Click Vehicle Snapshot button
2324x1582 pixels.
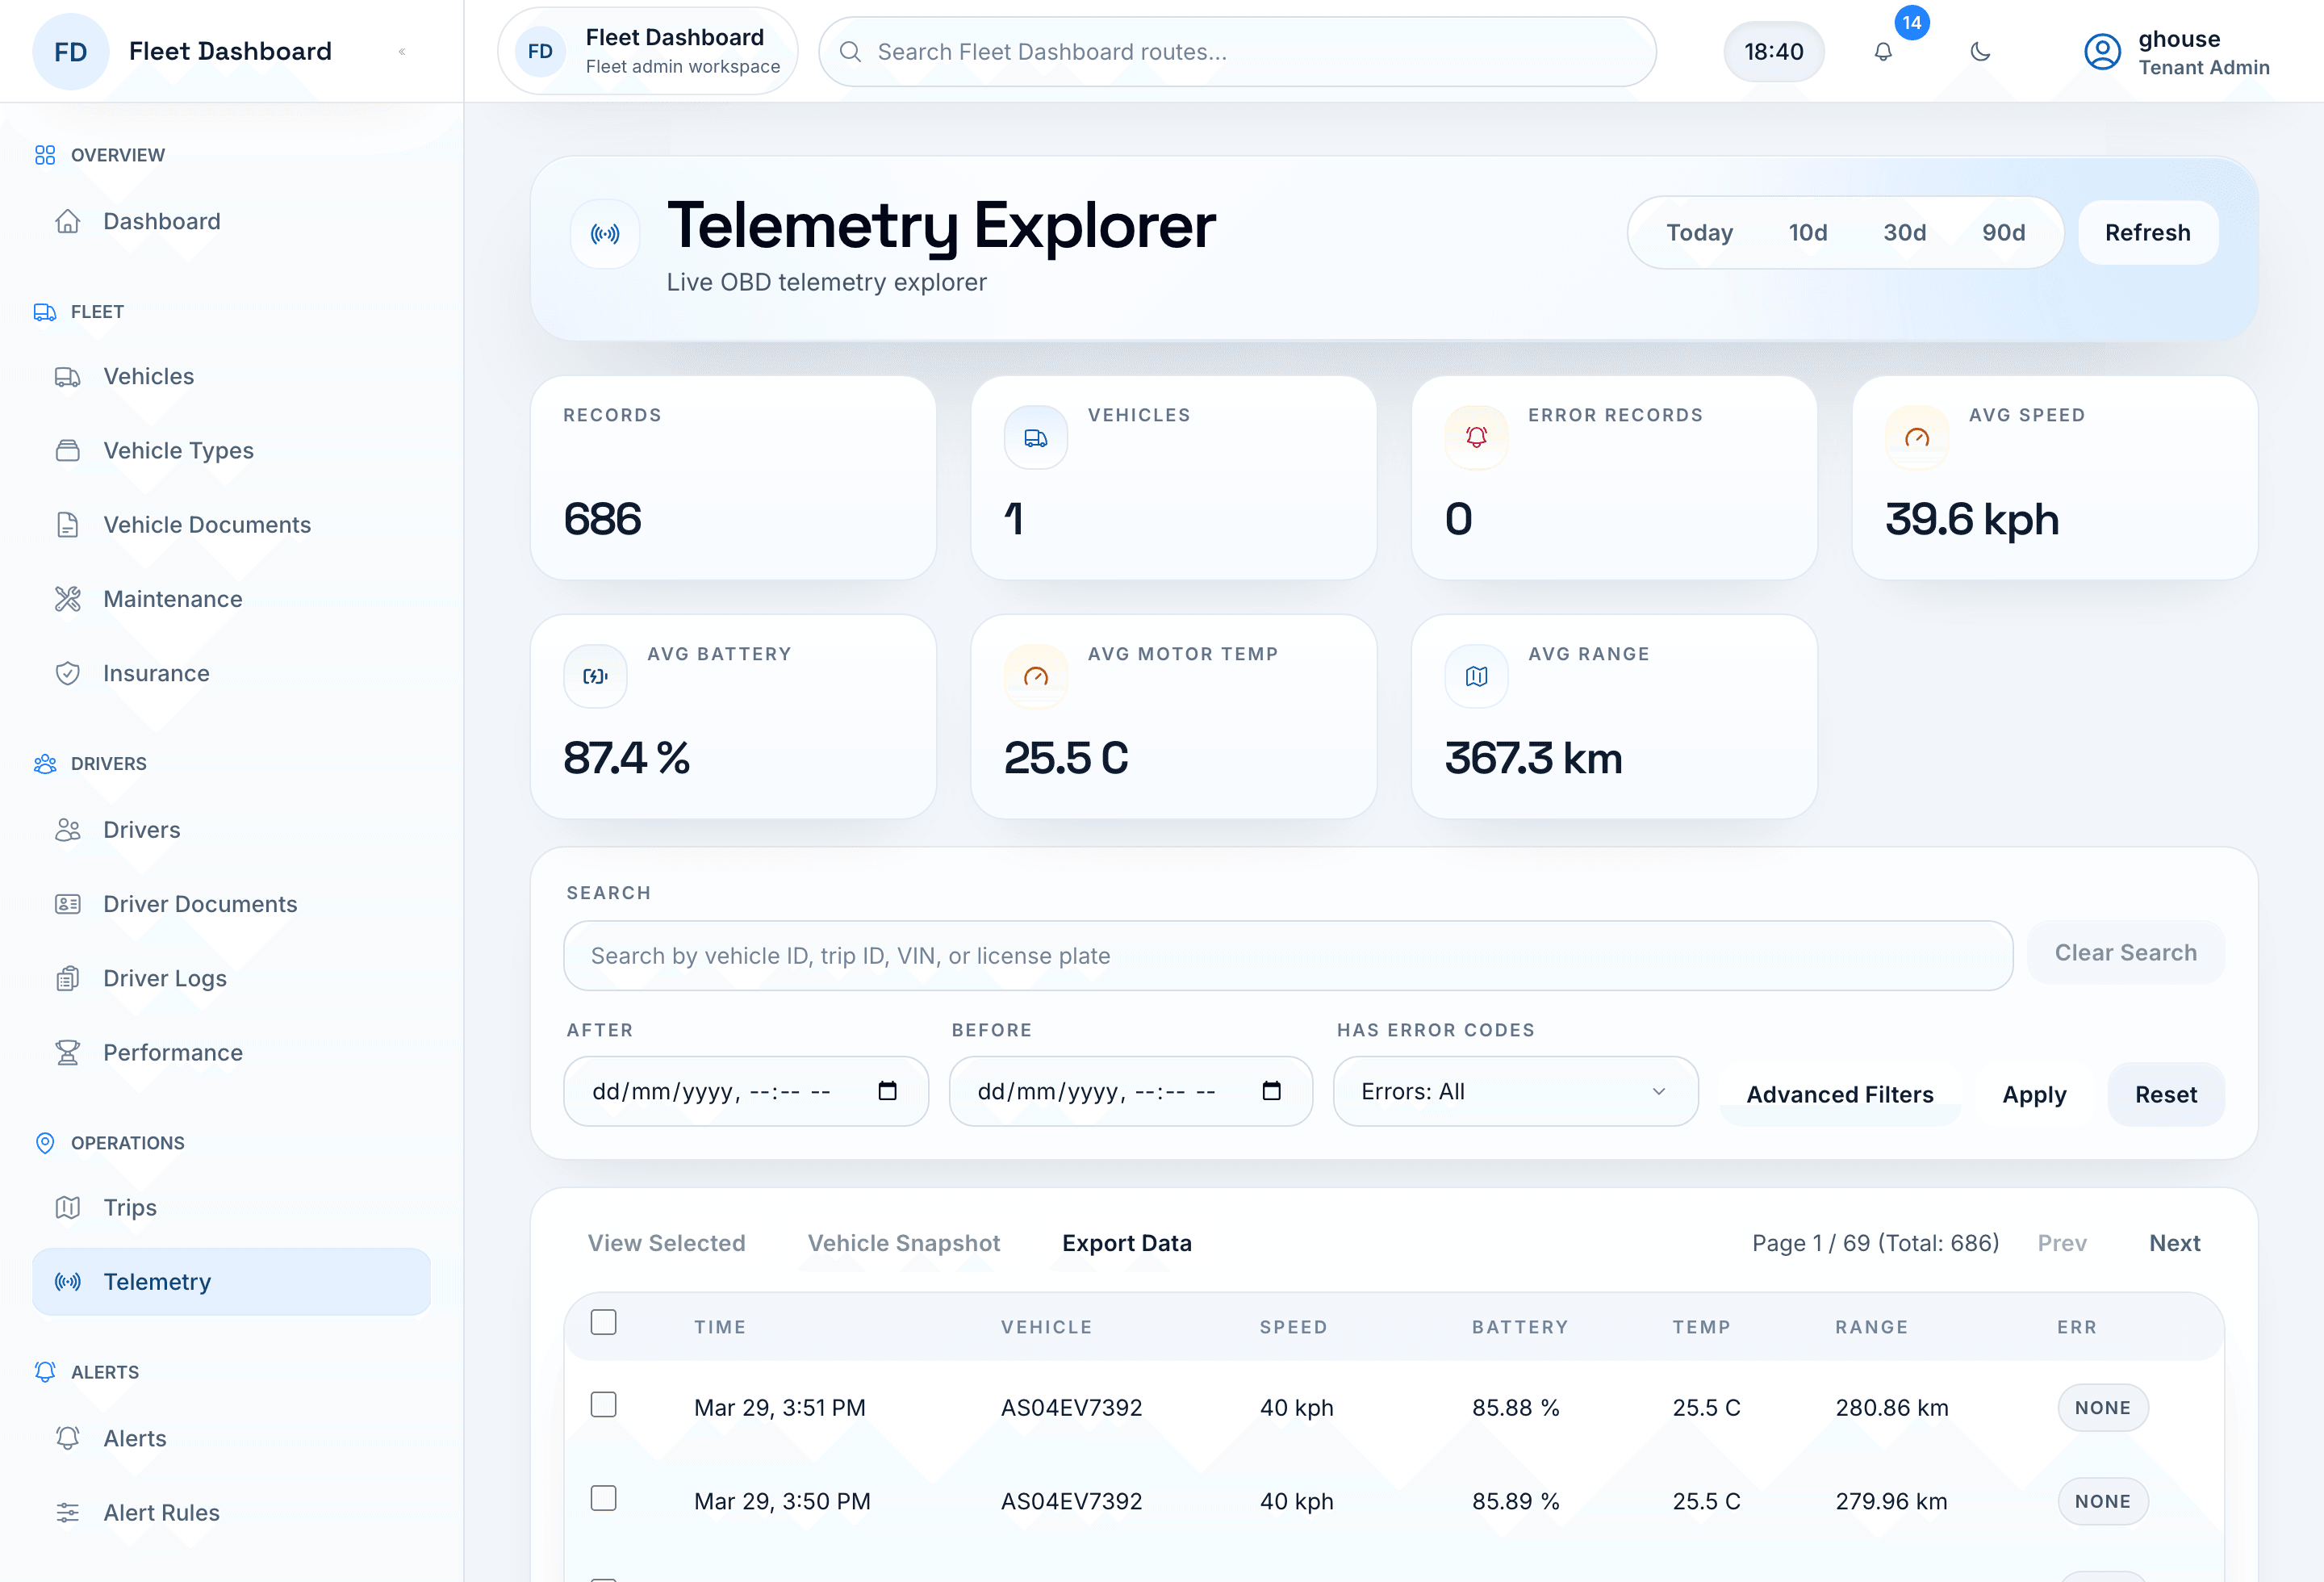pyautogui.click(x=903, y=1243)
